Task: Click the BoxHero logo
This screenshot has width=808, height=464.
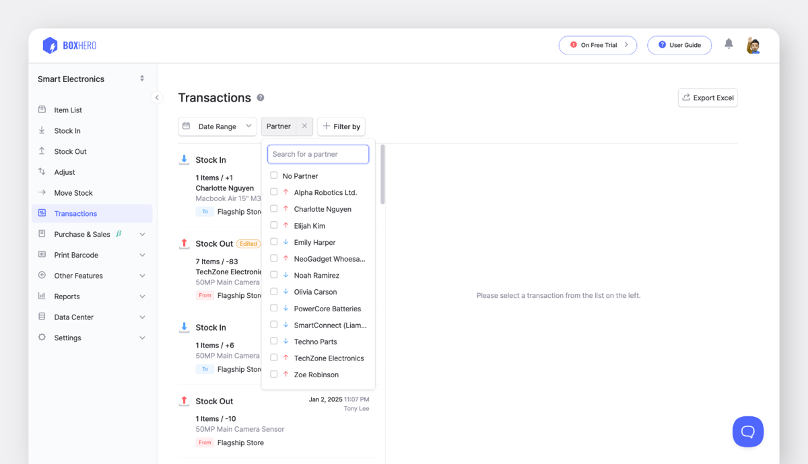Action: tap(68, 45)
